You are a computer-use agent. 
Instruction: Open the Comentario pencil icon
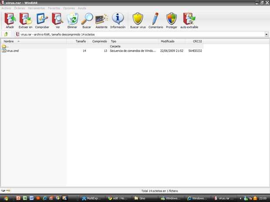[155, 19]
